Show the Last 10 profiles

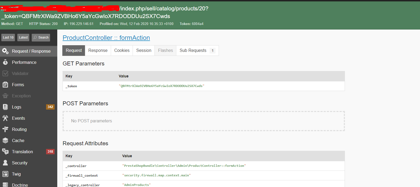pos(8,38)
